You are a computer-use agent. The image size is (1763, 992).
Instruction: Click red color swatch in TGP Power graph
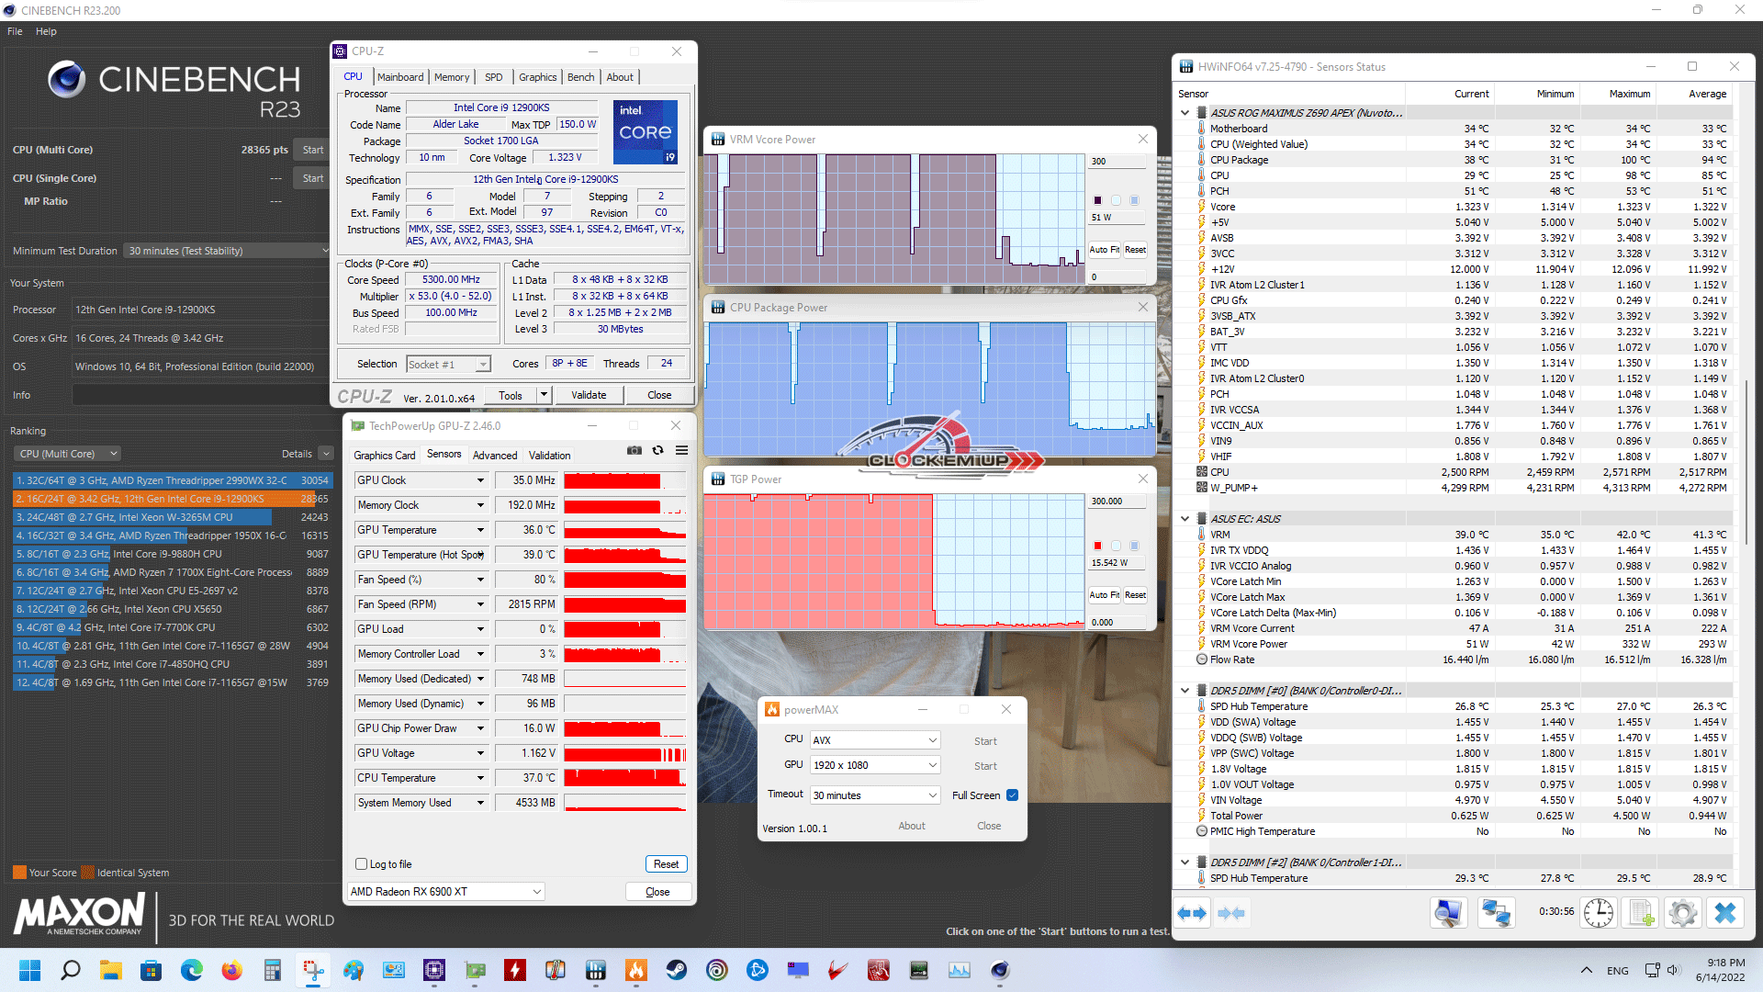pyautogui.click(x=1097, y=546)
